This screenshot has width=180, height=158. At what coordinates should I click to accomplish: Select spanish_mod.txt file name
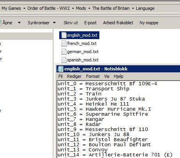(83, 60)
